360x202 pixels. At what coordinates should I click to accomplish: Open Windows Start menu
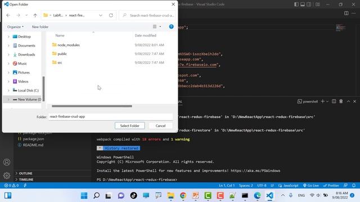pyautogui.click(x=84, y=196)
